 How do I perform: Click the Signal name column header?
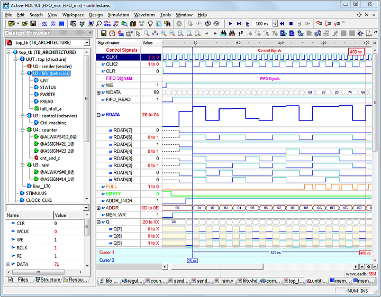(x=119, y=43)
